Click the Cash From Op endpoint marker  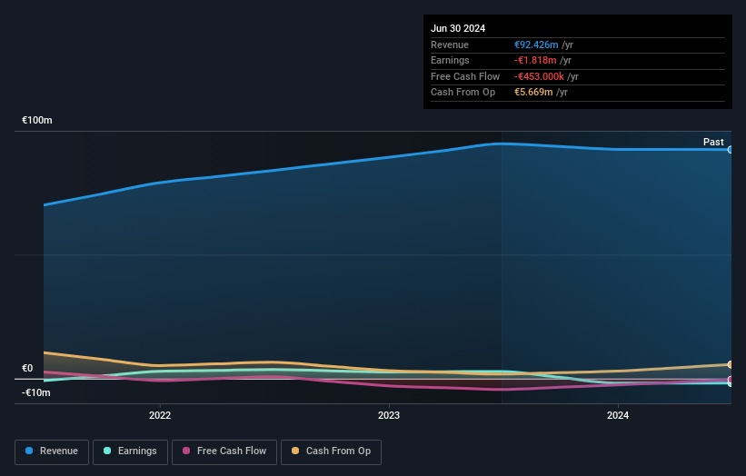[731, 365]
